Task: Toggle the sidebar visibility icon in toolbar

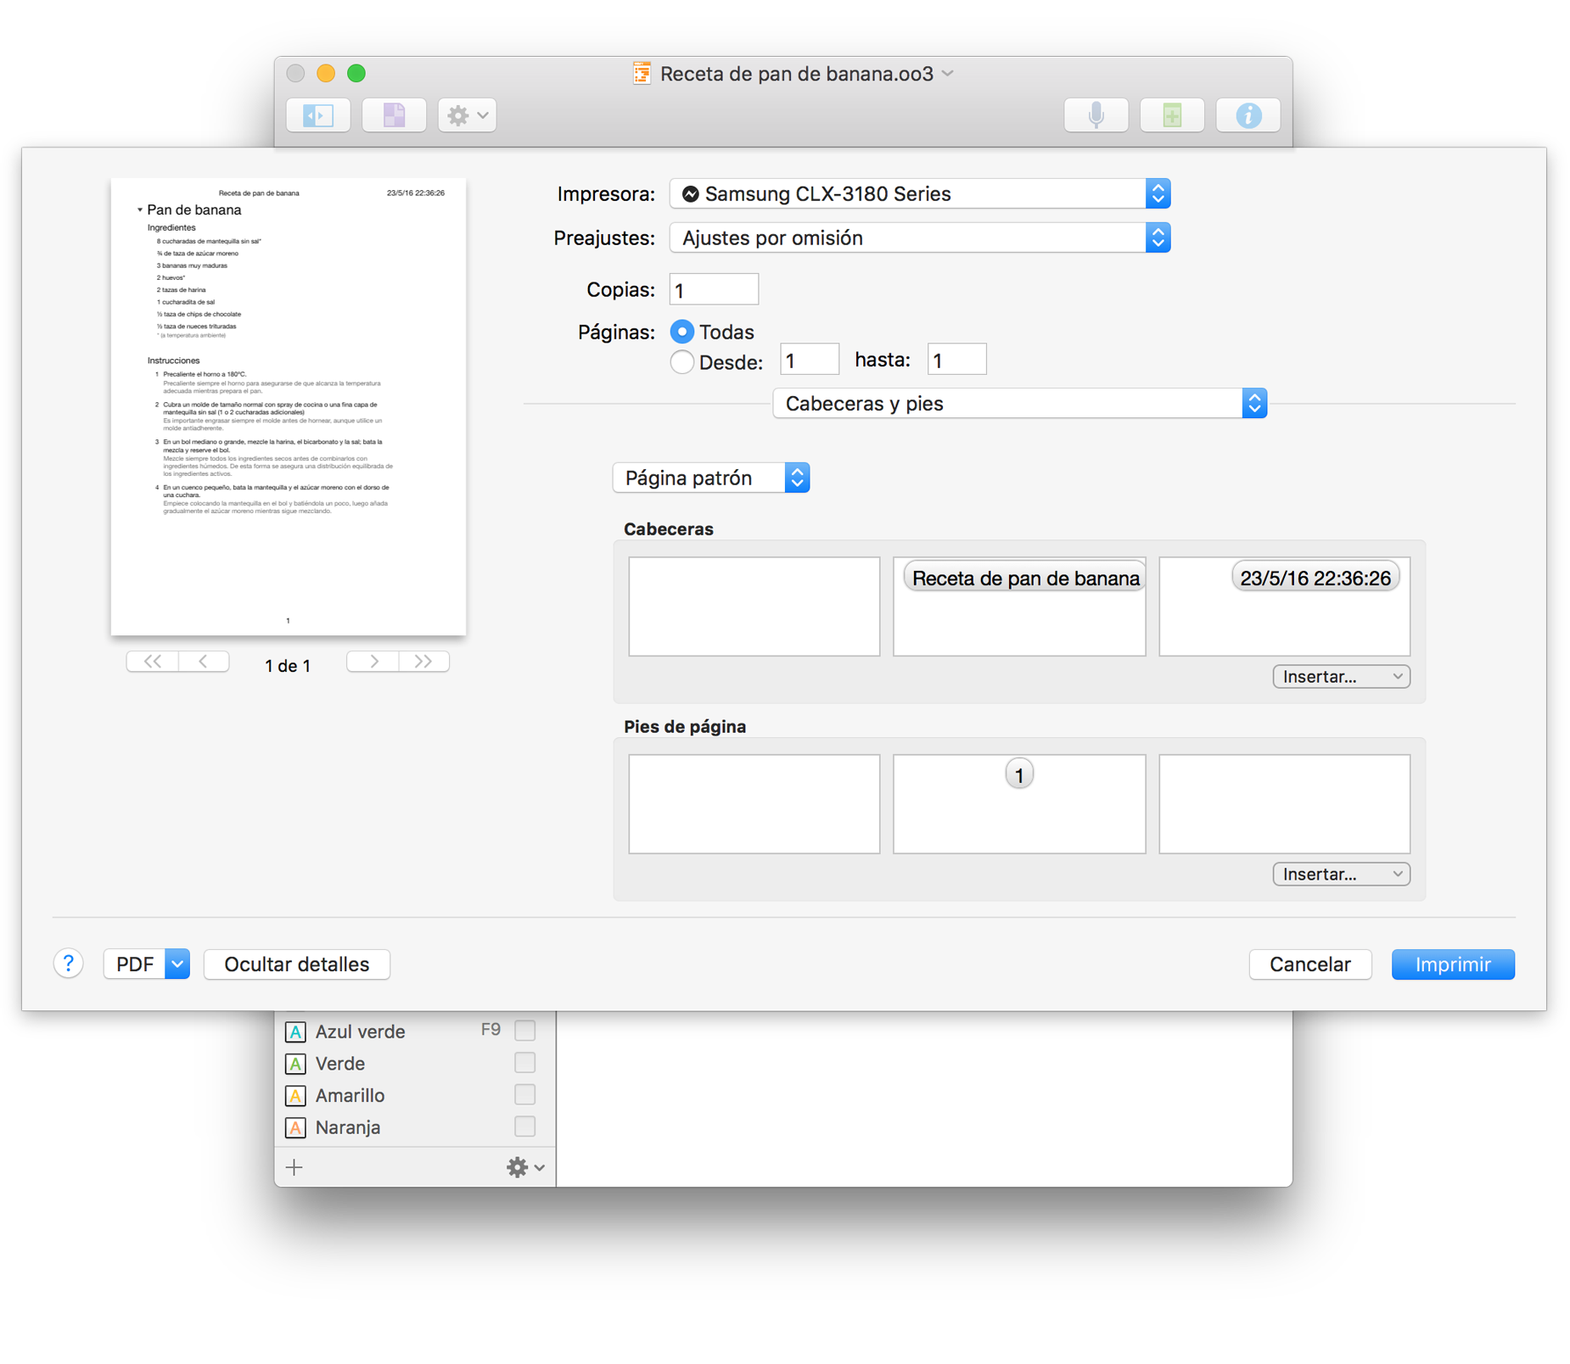Action: tap(317, 115)
